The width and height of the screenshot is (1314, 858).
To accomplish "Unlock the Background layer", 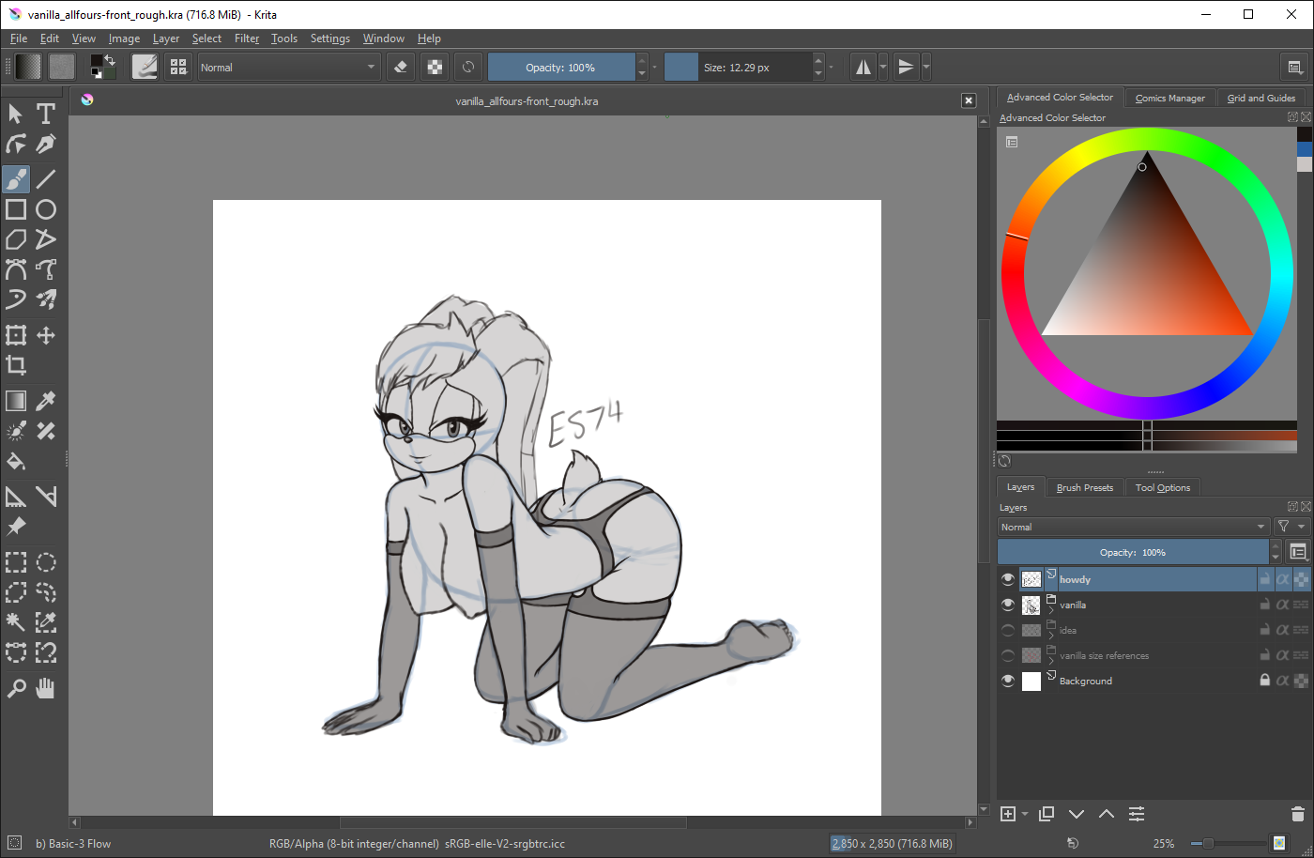I will (x=1265, y=681).
